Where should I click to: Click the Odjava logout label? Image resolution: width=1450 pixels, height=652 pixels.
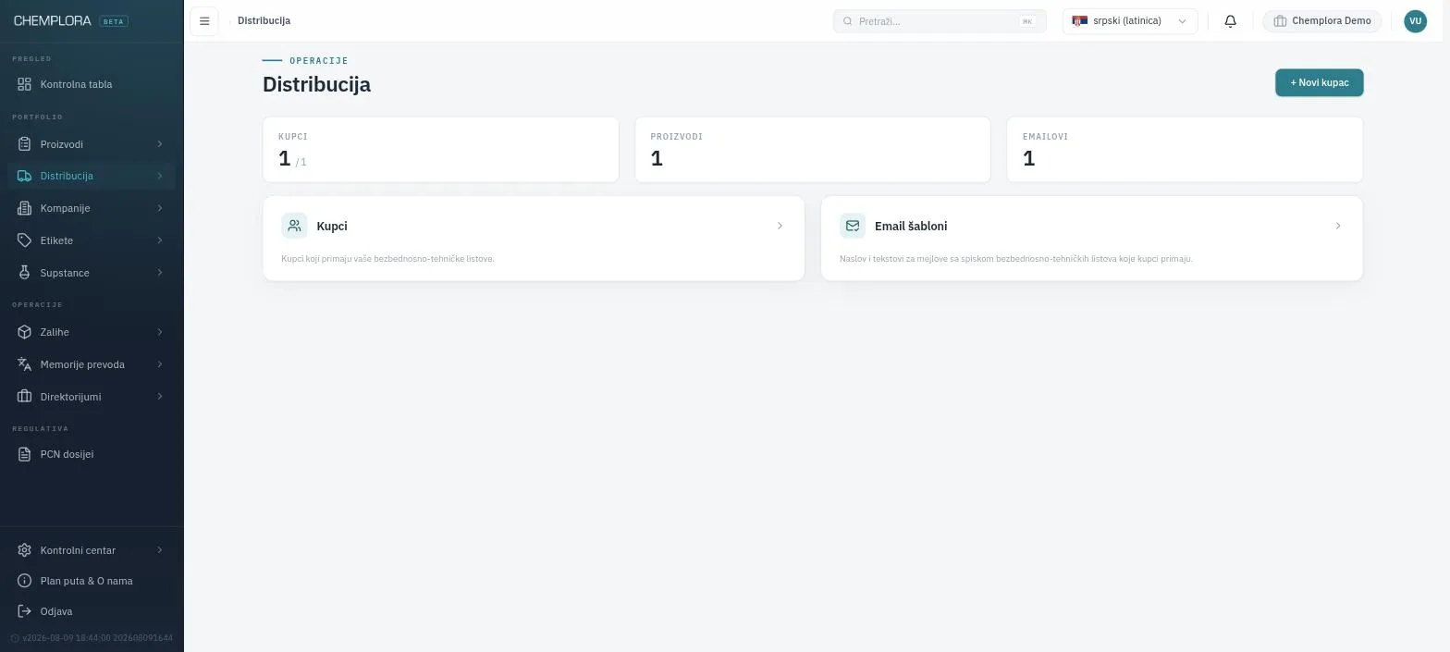[x=56, y=611]
